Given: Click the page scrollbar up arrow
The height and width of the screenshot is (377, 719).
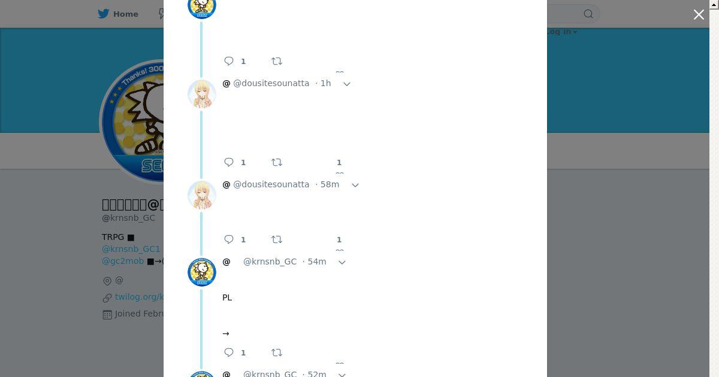Looking at the screenshot, I should [714, 4].
